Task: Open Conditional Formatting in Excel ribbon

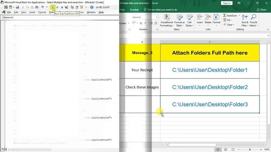Action: coord(166,21)
